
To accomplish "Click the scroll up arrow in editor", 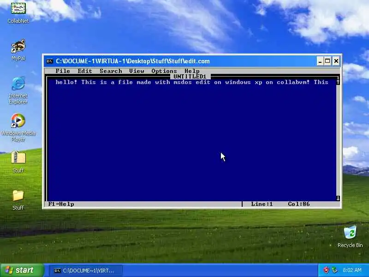I will pos(338,82).
